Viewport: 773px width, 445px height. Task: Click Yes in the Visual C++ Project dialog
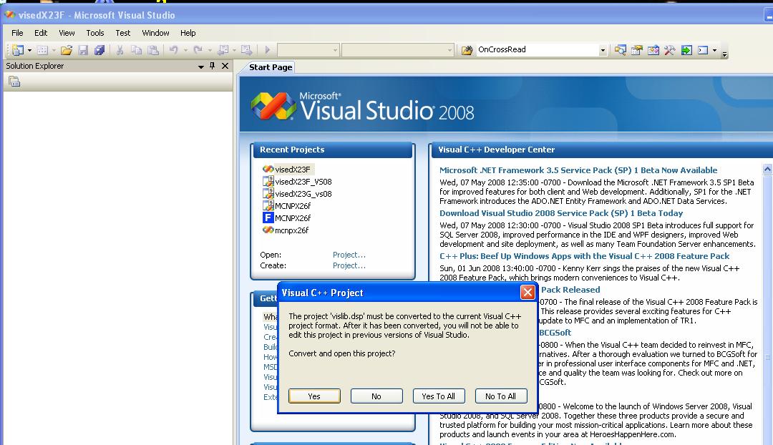(x=314, y=396)
